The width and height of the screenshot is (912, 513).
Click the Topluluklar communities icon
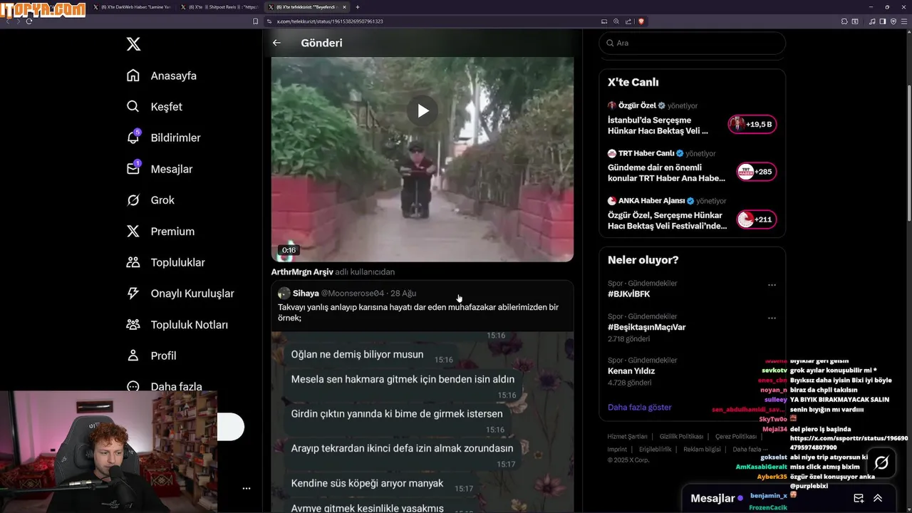[x=133, y=262]
